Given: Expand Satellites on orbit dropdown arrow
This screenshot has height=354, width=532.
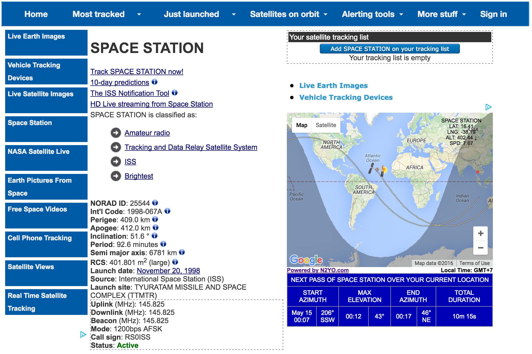Looking at the screenshot, I should tap(325, 14).
